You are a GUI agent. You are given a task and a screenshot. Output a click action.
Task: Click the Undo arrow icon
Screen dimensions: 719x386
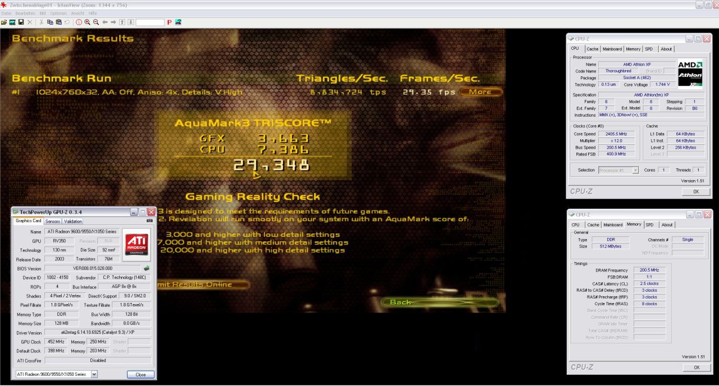click(67, 22)
